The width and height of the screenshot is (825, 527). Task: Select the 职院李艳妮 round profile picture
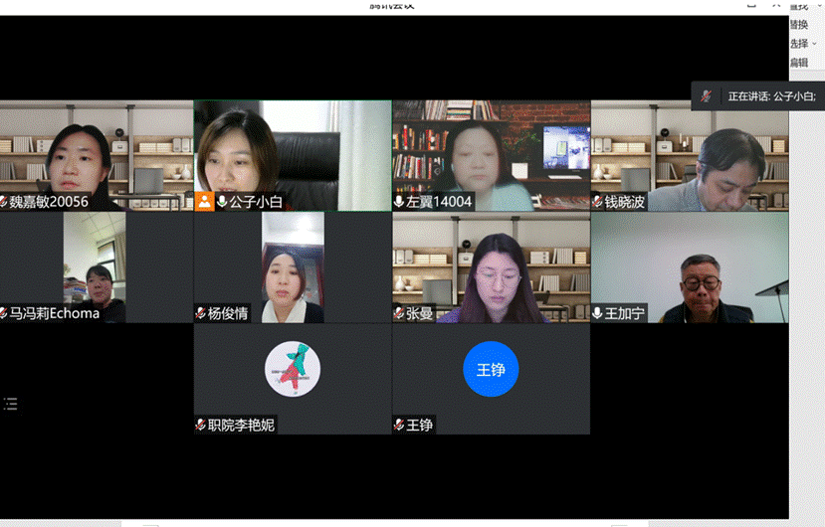point(293,370)
